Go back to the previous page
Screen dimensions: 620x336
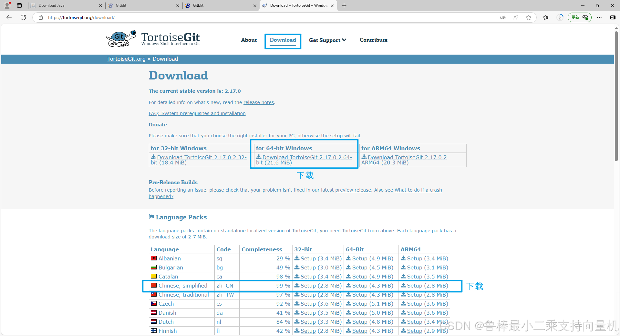tap(8, 17)
